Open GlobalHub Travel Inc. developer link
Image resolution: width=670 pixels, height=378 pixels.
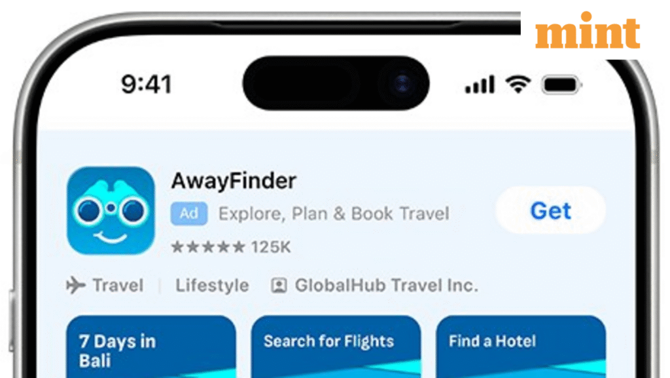coord(386,285)
